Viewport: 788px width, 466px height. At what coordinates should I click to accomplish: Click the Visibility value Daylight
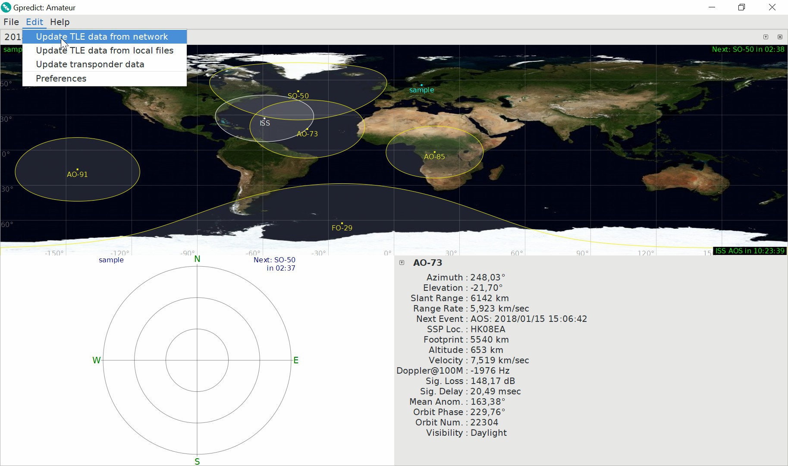tap(489, 433)
